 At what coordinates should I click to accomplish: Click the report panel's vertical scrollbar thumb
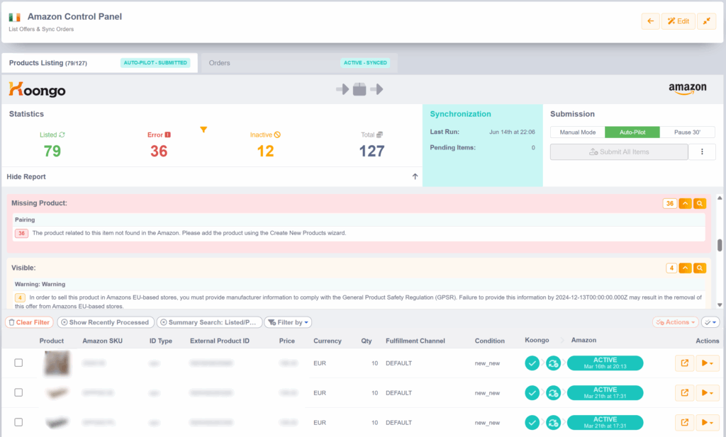tap(720, 244)
